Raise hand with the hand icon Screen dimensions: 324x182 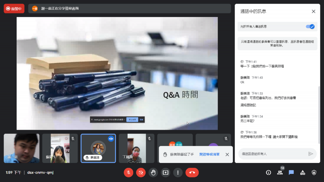click(x=153, y=173)
